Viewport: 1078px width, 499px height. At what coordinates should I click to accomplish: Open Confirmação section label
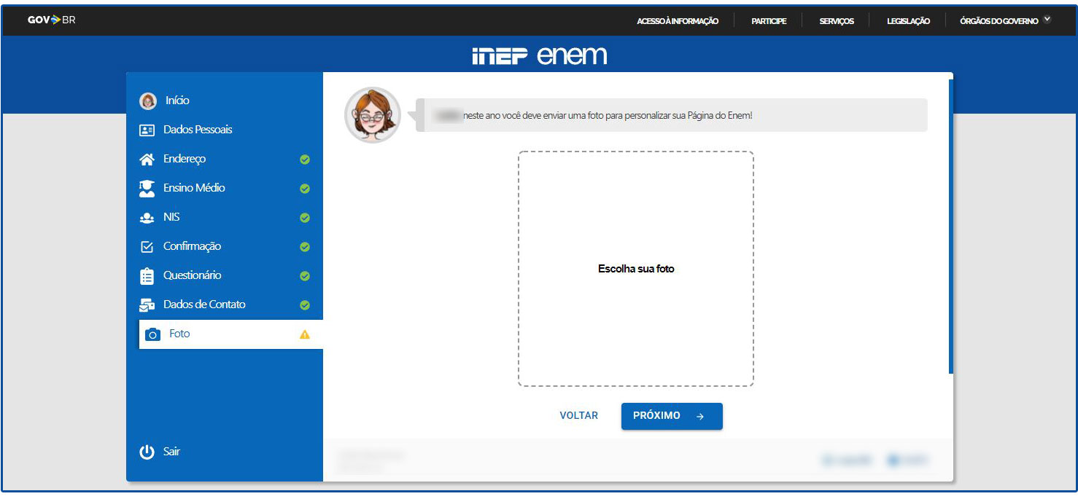(192, 246)
